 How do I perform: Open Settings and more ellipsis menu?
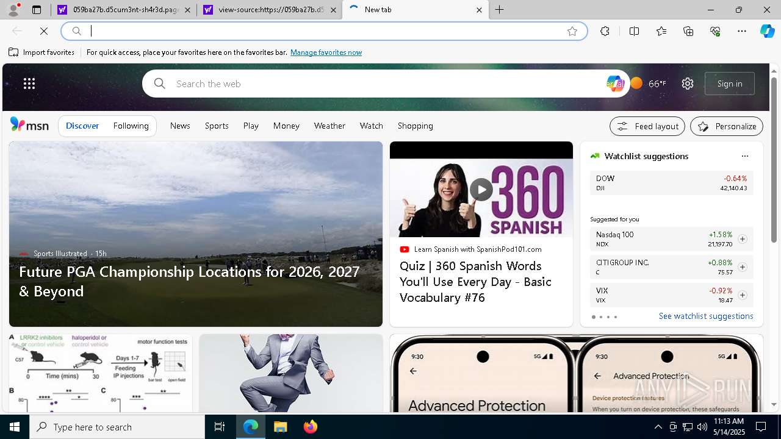pyautogui.click(x=742, y=31)
